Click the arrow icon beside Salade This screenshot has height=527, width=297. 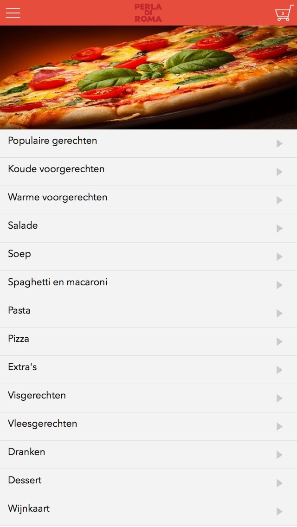[279, 229]
